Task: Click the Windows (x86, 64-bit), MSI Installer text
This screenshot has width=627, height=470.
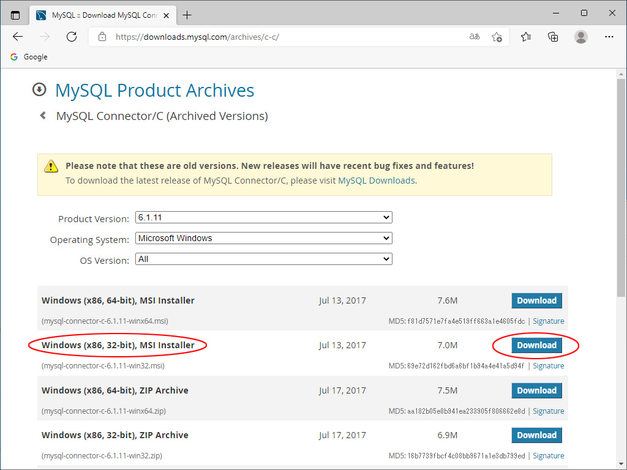Action: pos(118,300)
